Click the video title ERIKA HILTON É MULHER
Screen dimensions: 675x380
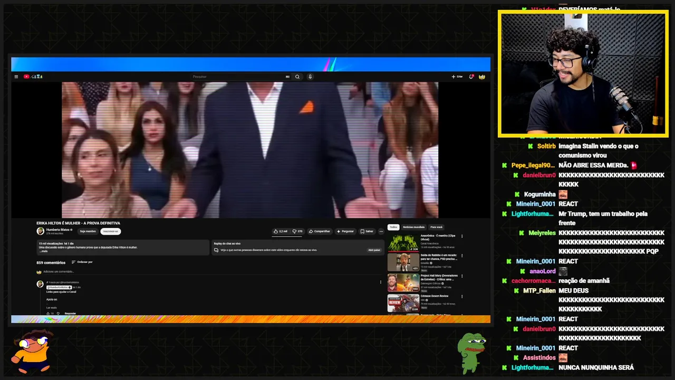[x=78, y=223]
